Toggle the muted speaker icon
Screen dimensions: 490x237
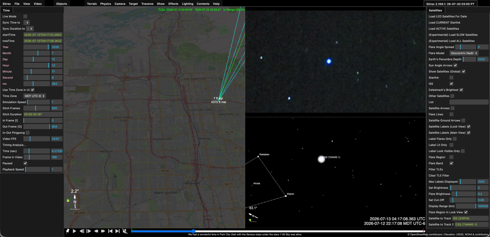[125, 231]
